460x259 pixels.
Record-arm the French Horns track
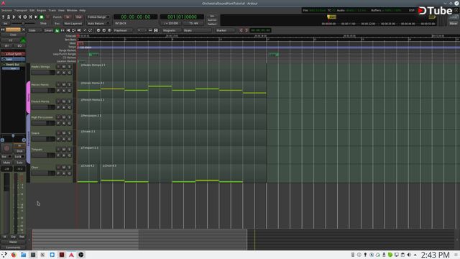tap(58, 101)
